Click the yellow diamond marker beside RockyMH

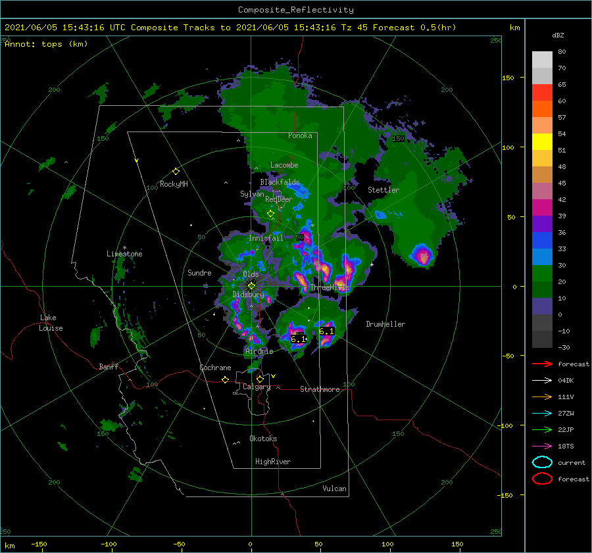point(176,172)
